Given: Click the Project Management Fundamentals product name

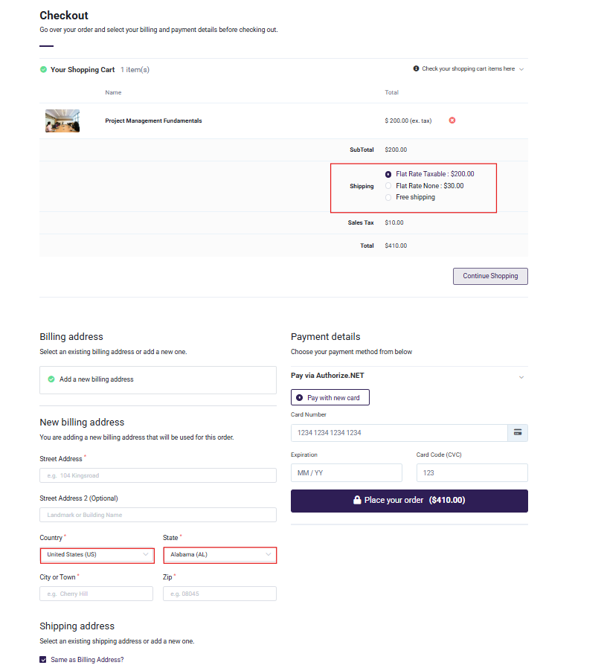Looking at the screenshot, I should 153,121.
